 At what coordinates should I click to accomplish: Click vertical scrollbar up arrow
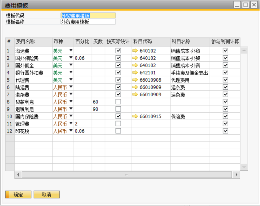click(244, 50)
